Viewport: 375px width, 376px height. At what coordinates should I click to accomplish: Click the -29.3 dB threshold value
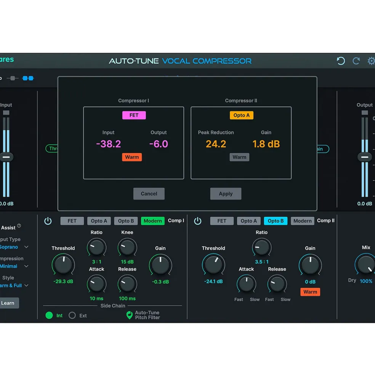(x=63, y=281)
